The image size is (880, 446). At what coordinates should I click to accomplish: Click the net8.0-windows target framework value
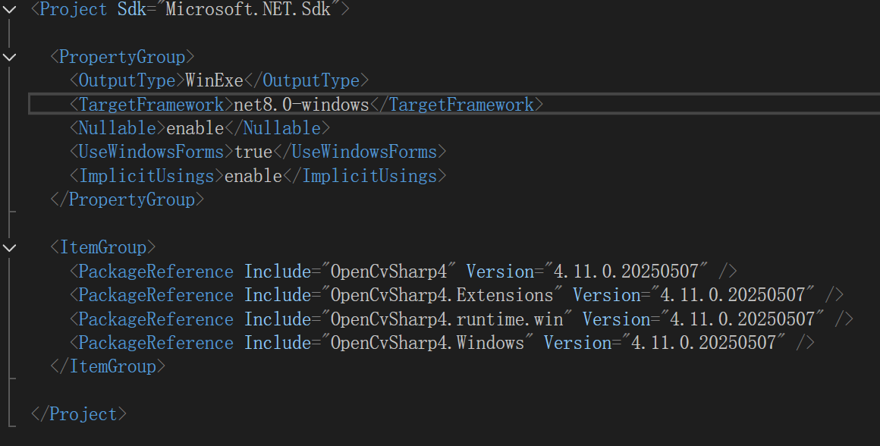click(x=301, y=105)
